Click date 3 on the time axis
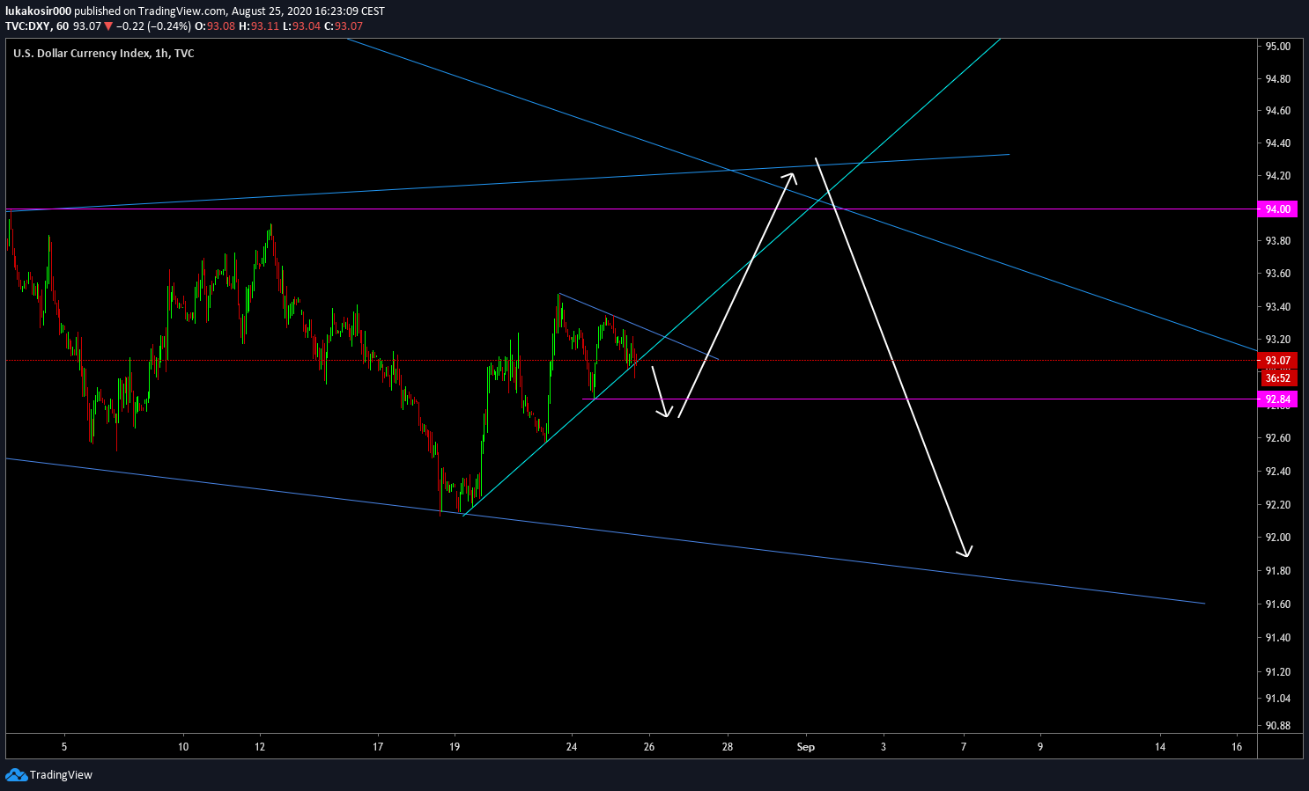 (x=884, y=747)
